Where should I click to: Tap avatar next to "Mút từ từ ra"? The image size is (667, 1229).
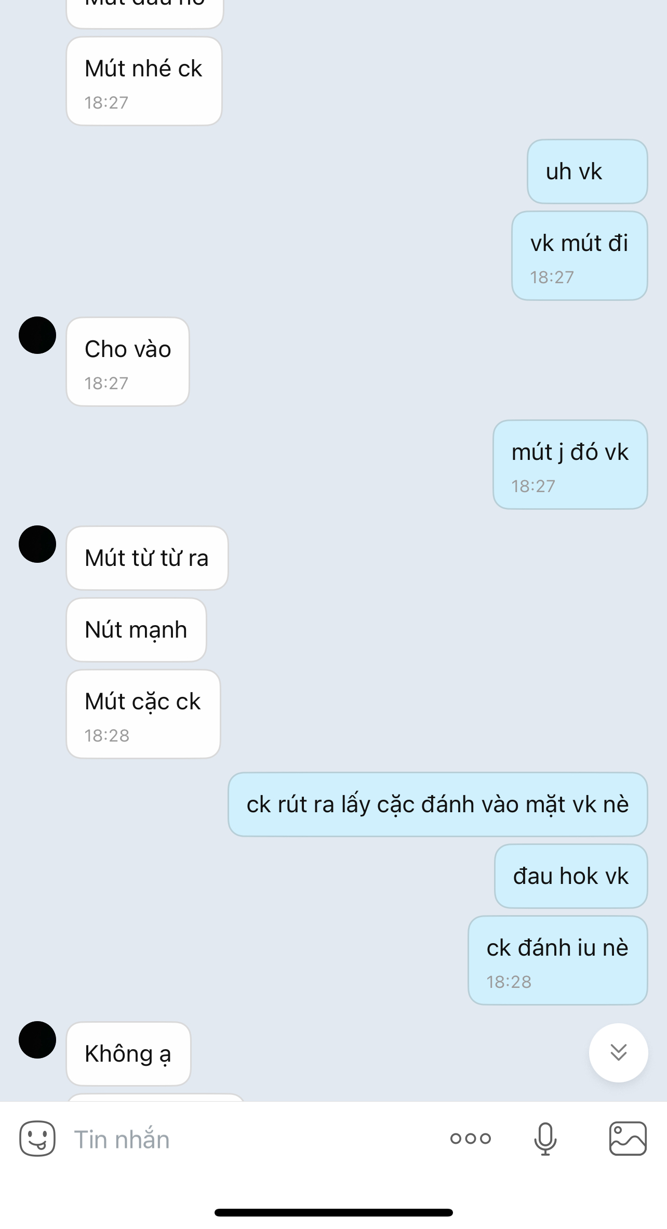pyautogui.click(x=37, y=544)
